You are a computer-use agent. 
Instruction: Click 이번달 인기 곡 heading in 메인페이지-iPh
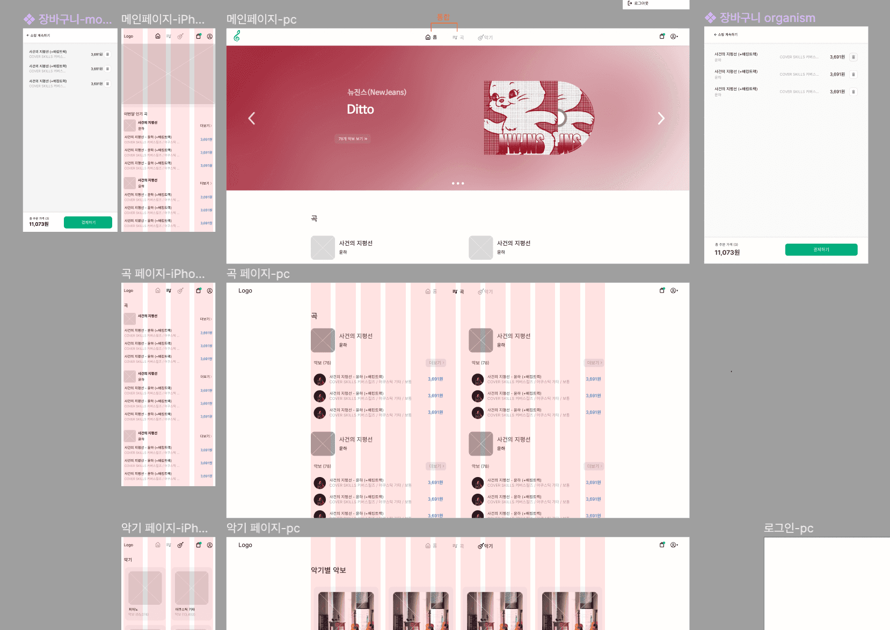[x=136, y=114]
